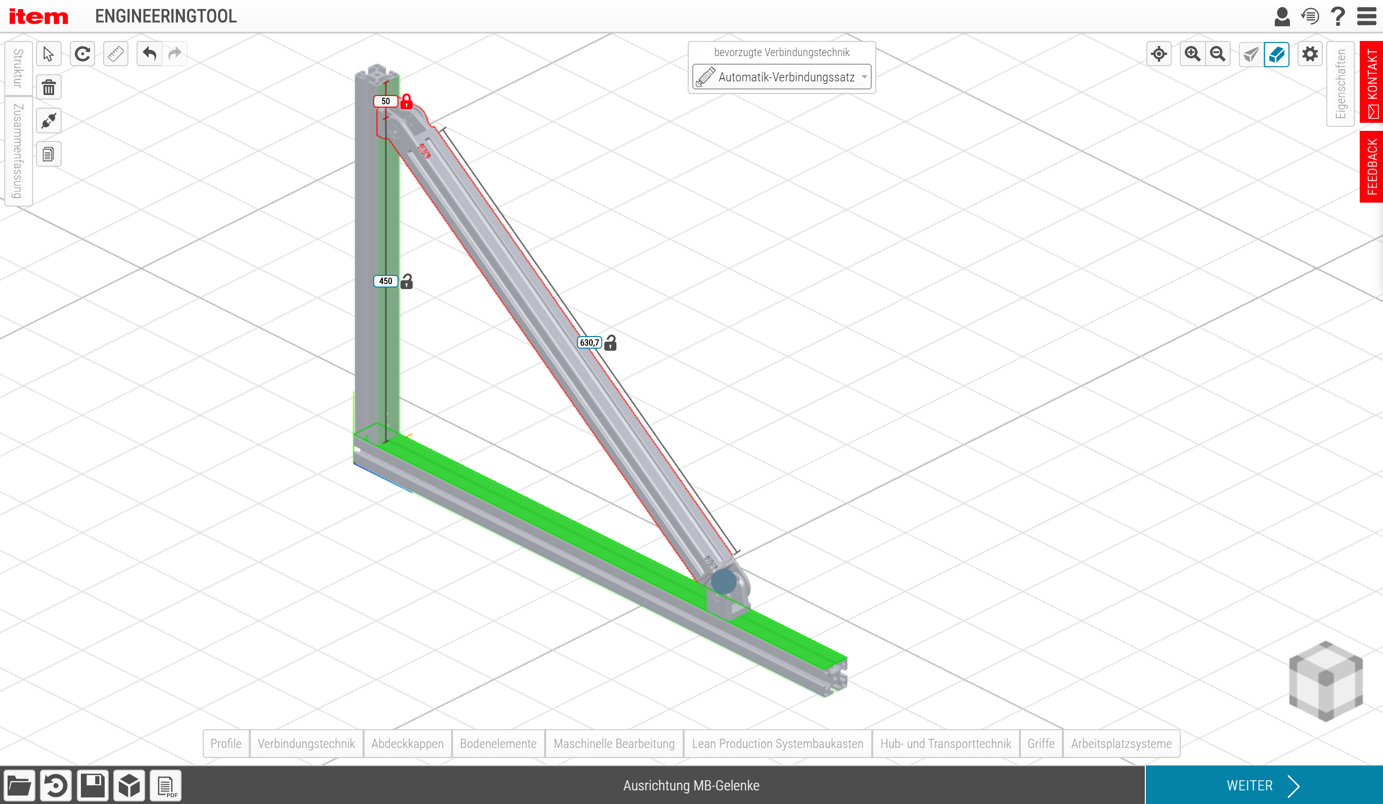The height and width of the screenshot is (804, 1383).
Task: Zoom in with the magnifier plus
Action: pyautogui.click(x=1192, y=54)
